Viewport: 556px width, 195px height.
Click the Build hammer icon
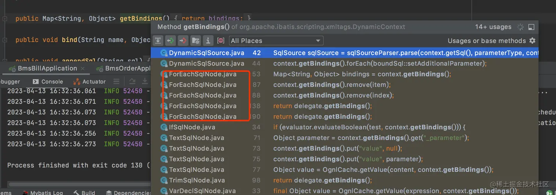(76, 193)
